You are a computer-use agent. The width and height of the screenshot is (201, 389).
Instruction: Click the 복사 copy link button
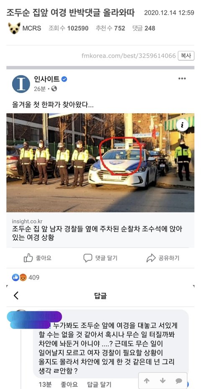pyautogui.click(x=186, y=55)
